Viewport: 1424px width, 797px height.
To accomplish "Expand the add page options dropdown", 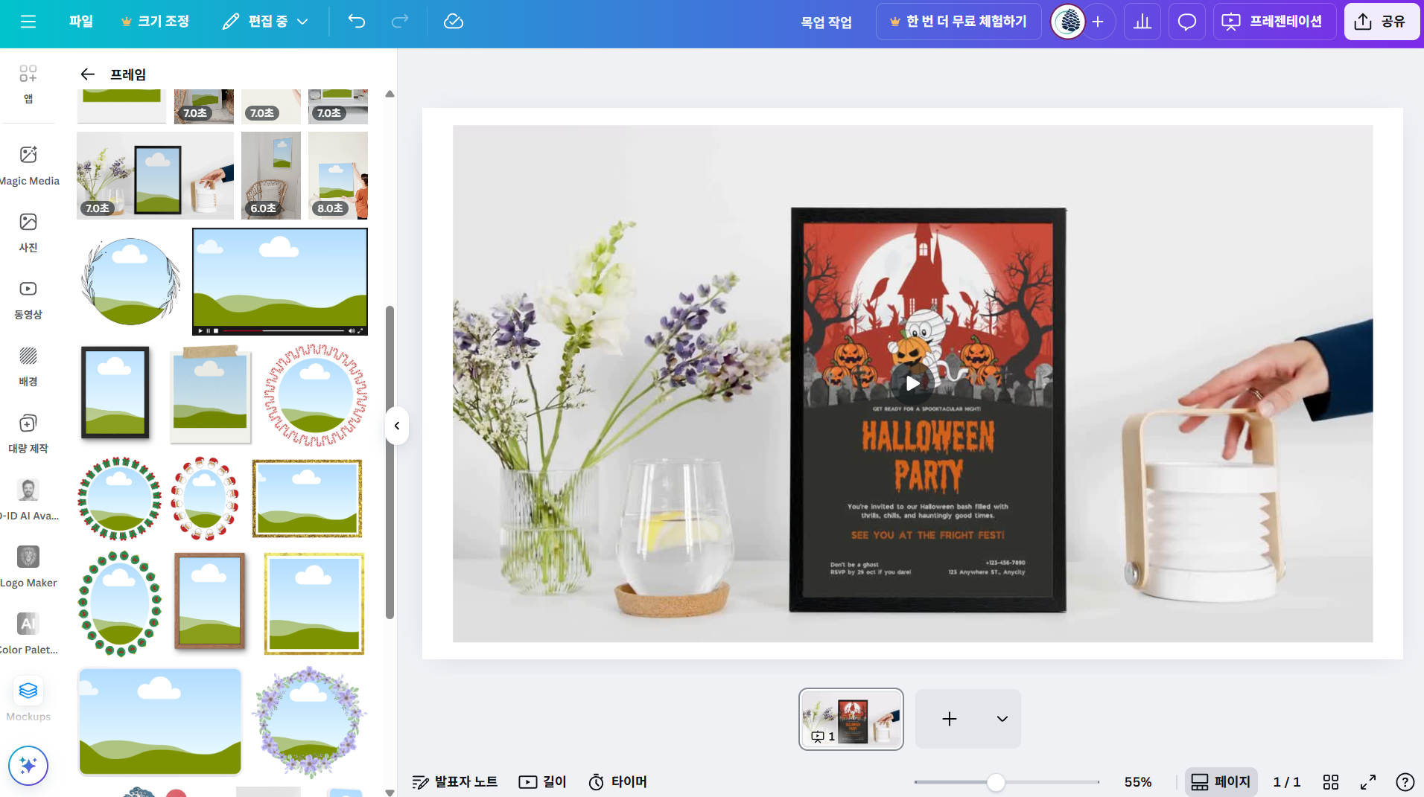I will point(1002,719).
